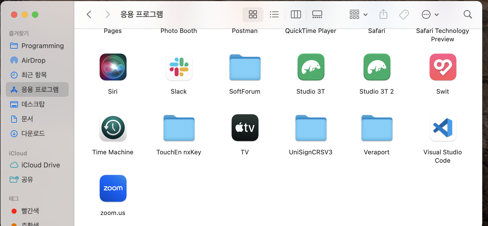The image size is (488, 226).
Task: Click the green full-screen window button
Action: pyautogui.click(x=35, y=15)
